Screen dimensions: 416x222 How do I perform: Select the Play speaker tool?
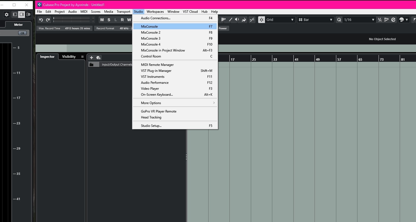click(x=237, y=20)
